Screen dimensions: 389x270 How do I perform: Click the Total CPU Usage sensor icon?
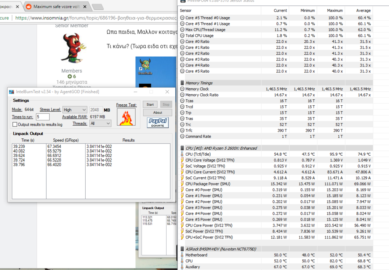[182, 36]
